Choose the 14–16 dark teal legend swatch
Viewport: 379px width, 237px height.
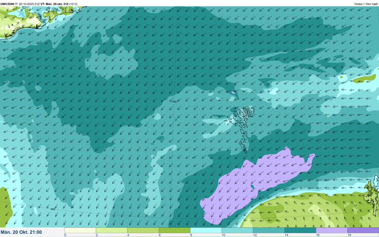(300, 230)
